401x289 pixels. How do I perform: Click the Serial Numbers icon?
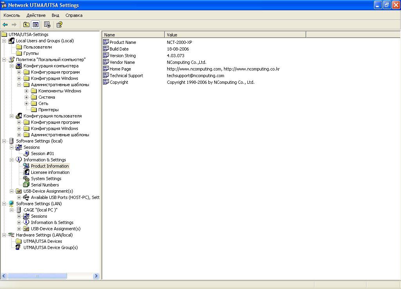[26, 185]
